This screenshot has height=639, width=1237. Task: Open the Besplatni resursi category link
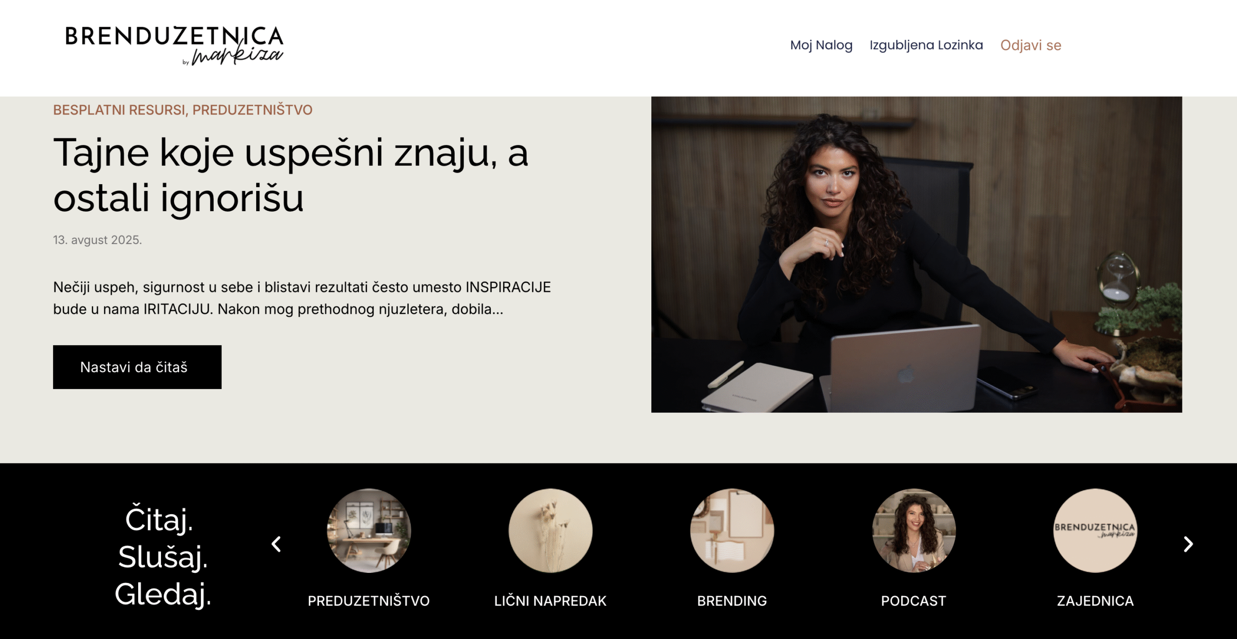(119, 110)
